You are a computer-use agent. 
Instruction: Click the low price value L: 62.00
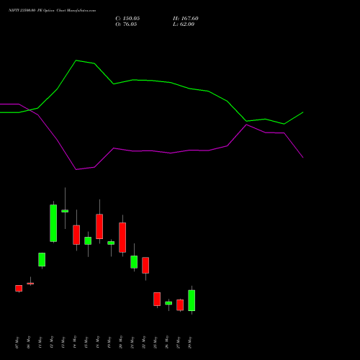[184, 24]
